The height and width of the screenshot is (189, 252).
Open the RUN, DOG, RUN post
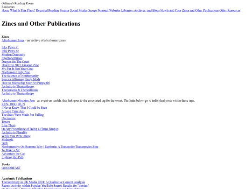point(13,104)
